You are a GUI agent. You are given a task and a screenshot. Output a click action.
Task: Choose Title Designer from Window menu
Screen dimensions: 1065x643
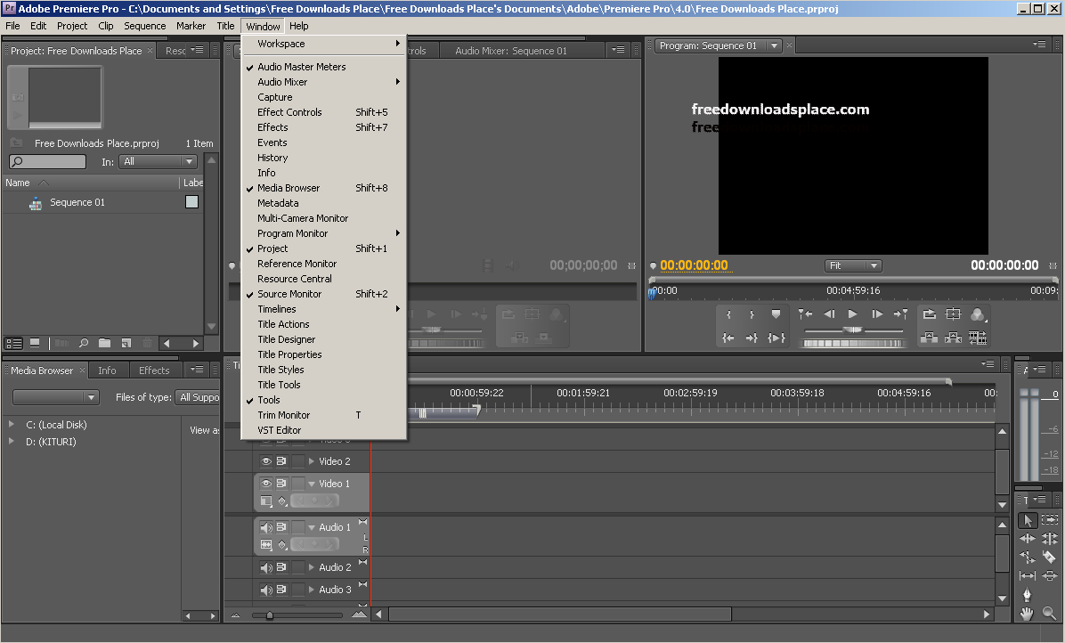click(x=325, y=339)
